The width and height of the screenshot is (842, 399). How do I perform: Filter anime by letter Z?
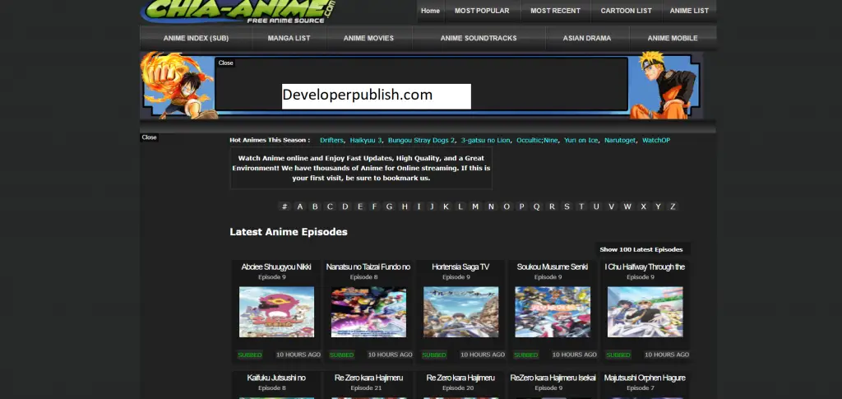[673, 206]
